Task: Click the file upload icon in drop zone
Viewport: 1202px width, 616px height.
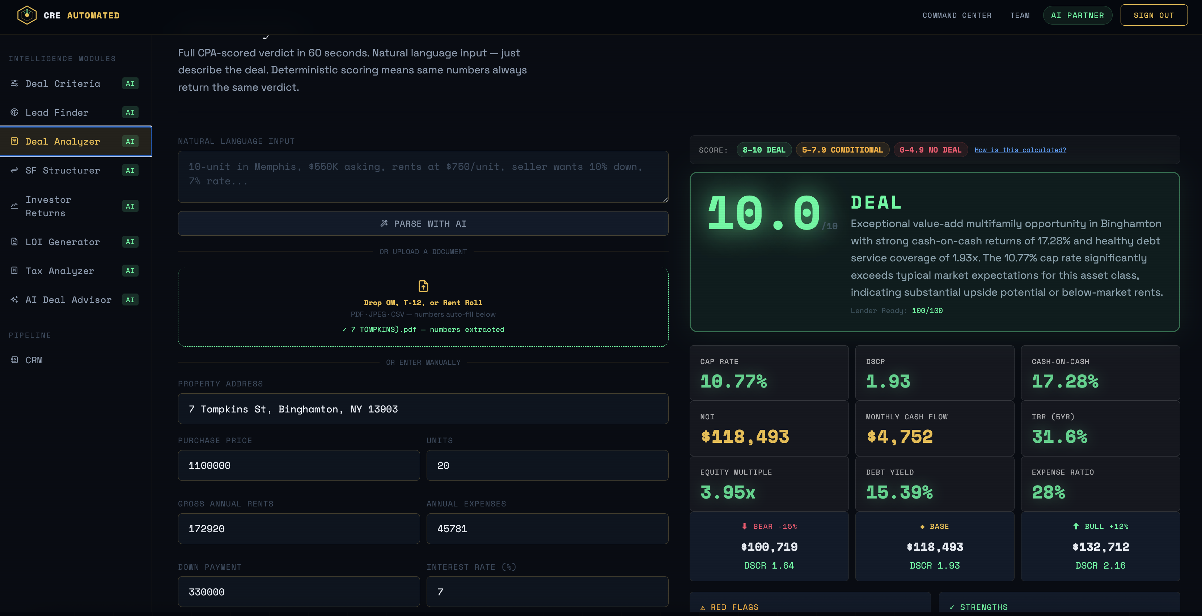Action: (423, 286)
